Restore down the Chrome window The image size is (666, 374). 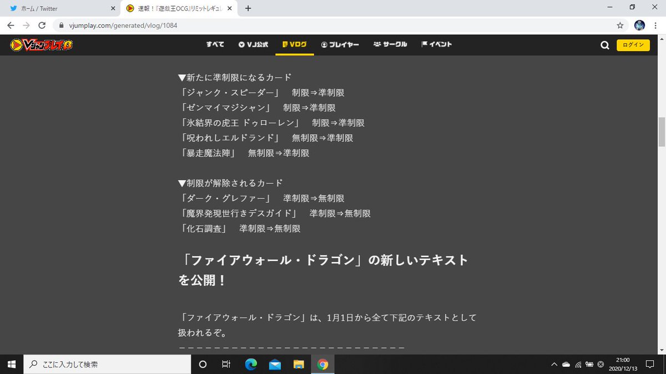point(632,8)
